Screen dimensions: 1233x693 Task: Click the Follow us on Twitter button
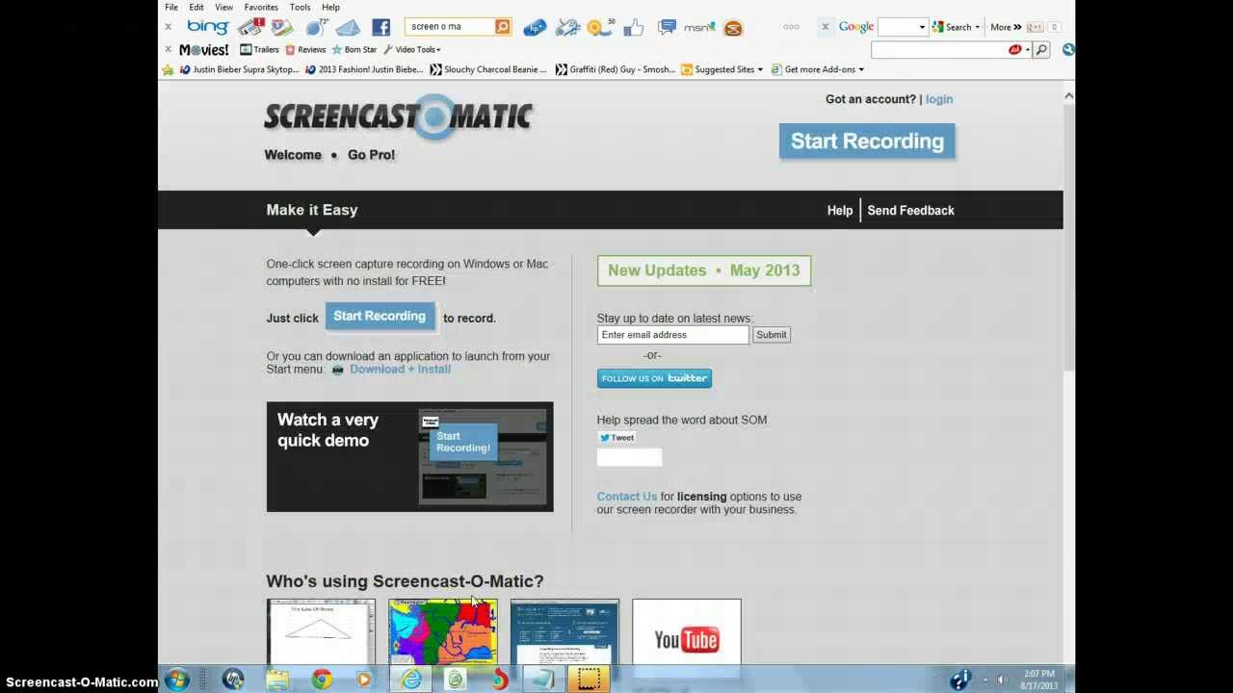654,378
